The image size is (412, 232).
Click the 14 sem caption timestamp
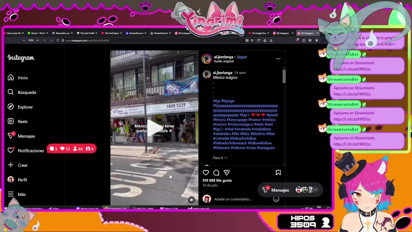coord(240,73)
